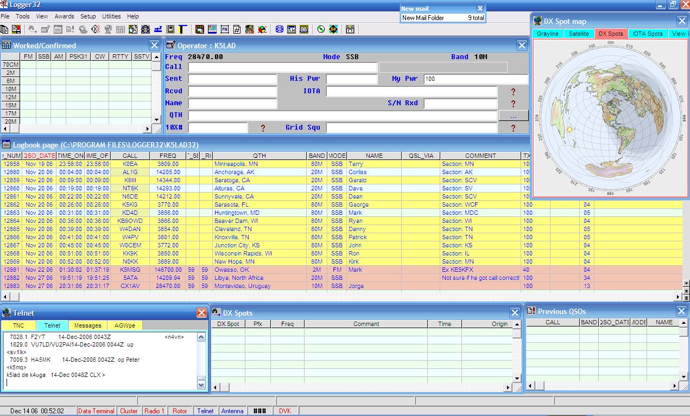The width and height of the screenshot is (690, 416).
Task: Click the ellipsis button next to QTH
Action: coord(513,116)
